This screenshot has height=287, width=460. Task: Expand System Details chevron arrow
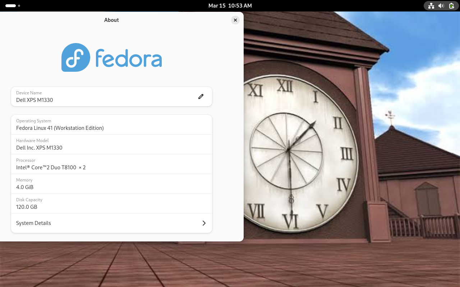coord(204,223)
